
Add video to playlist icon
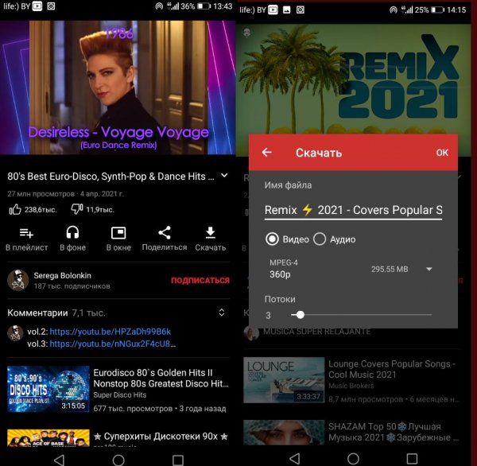tap(26, 233)
